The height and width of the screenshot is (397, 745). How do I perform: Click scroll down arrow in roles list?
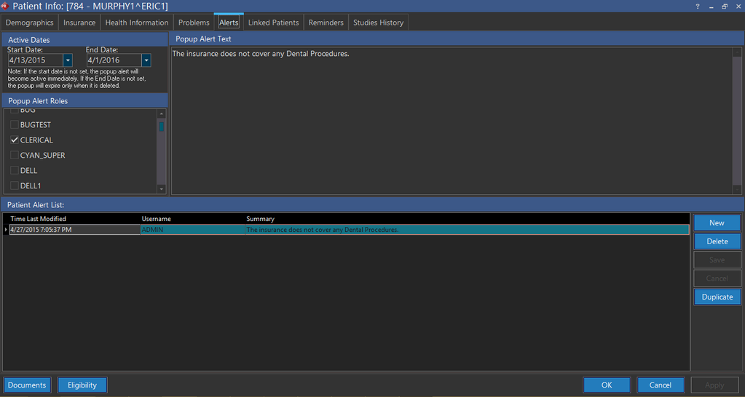[x=161, y=189]
